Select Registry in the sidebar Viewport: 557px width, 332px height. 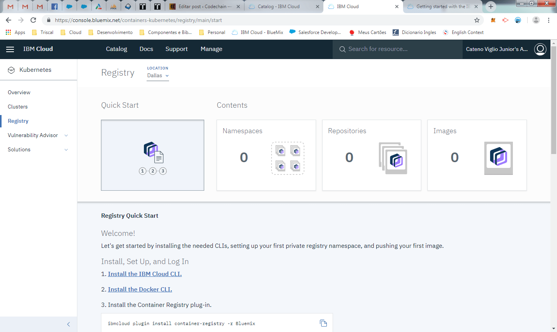(18, 121)
